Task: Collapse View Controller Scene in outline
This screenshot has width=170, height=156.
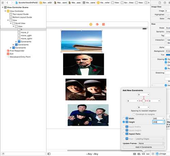Action: click(2, 7)
